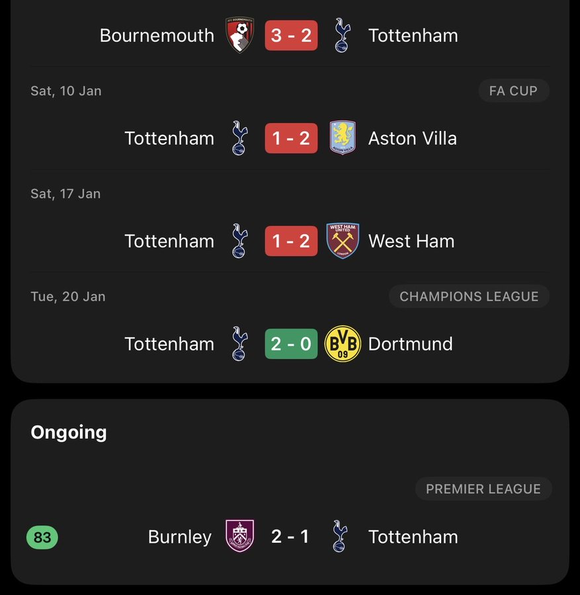Click the West Ham United crest
The image size is (580, 595).
pos(343,241)
